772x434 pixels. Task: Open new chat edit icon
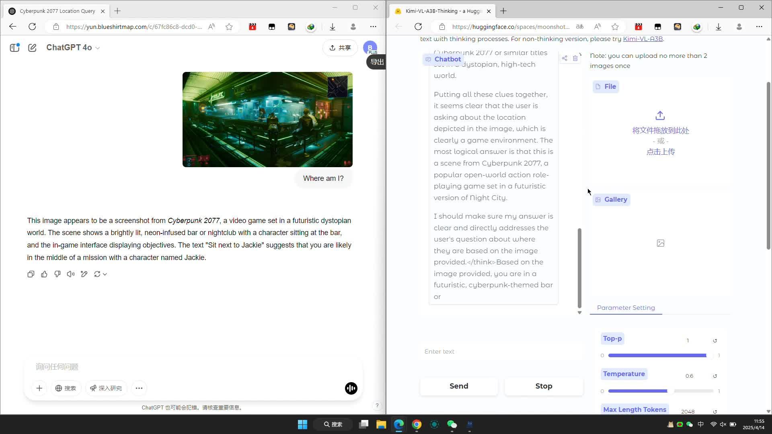tap(32, 48)
